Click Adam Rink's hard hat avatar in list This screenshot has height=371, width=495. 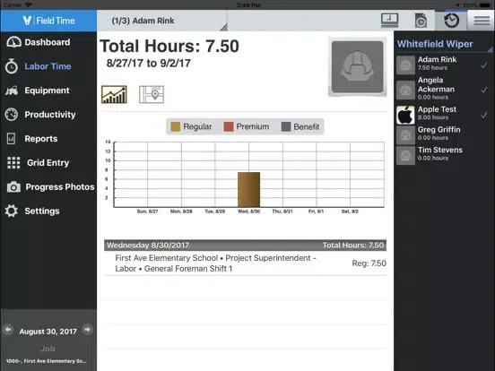(405, 65)
